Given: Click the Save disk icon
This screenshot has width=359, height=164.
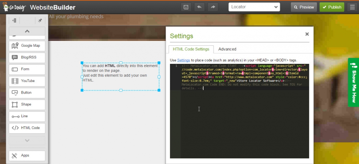Looking at the screenshot, I should [186, 7].
